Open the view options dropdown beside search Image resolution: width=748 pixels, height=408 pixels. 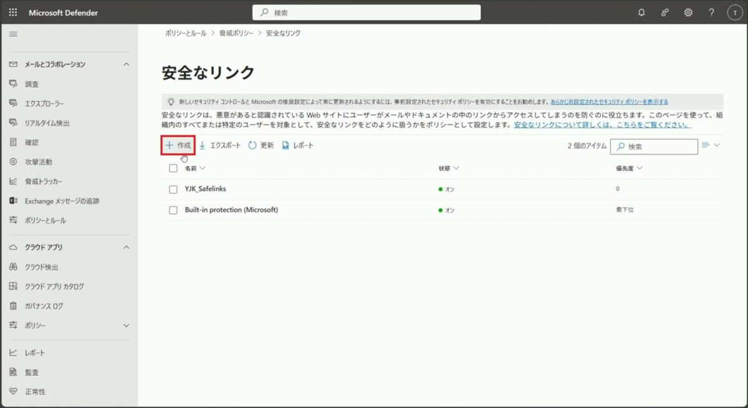[711, 145]
